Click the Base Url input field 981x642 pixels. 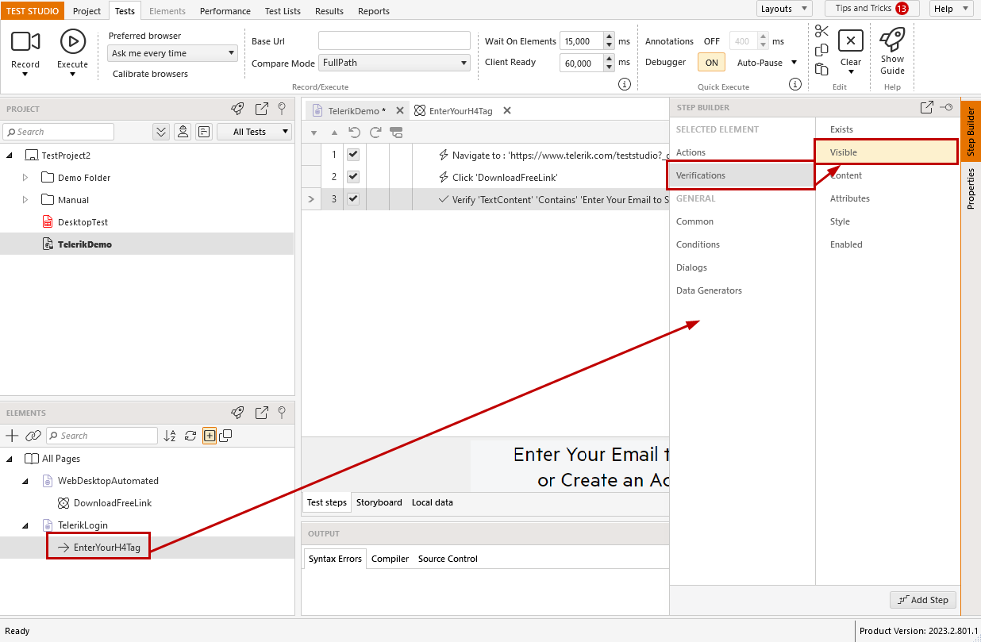coord(394,41)
